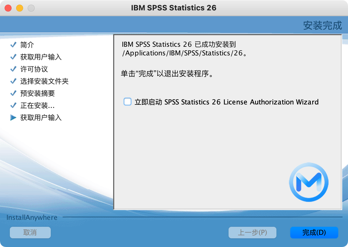This screenshot has height=247, width=348.
Task: Click the checkmark icon next to 选择安装文件夹
Action: tap(13, 81)
